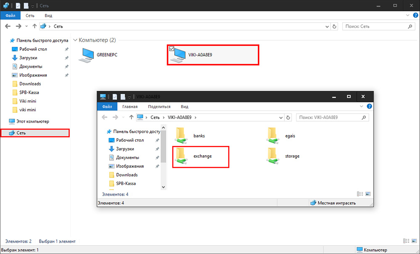This screenshot has height=254, width=420.
Task: Go back in the Сеть window
Action: [x=8, y=26]
